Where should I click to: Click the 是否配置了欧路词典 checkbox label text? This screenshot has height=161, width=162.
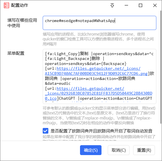point(101,131)
